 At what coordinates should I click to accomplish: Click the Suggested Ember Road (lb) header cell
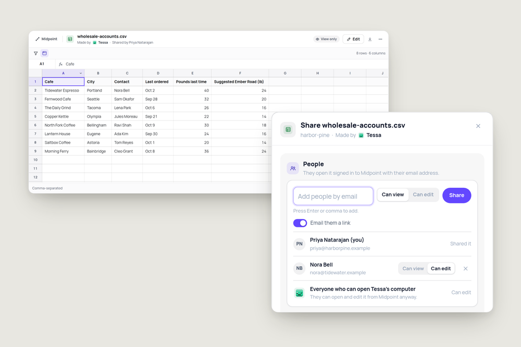pyautogui.click(x=240, y=82)
